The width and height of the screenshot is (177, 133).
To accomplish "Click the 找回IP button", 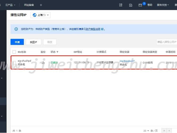I will (33, 42).
